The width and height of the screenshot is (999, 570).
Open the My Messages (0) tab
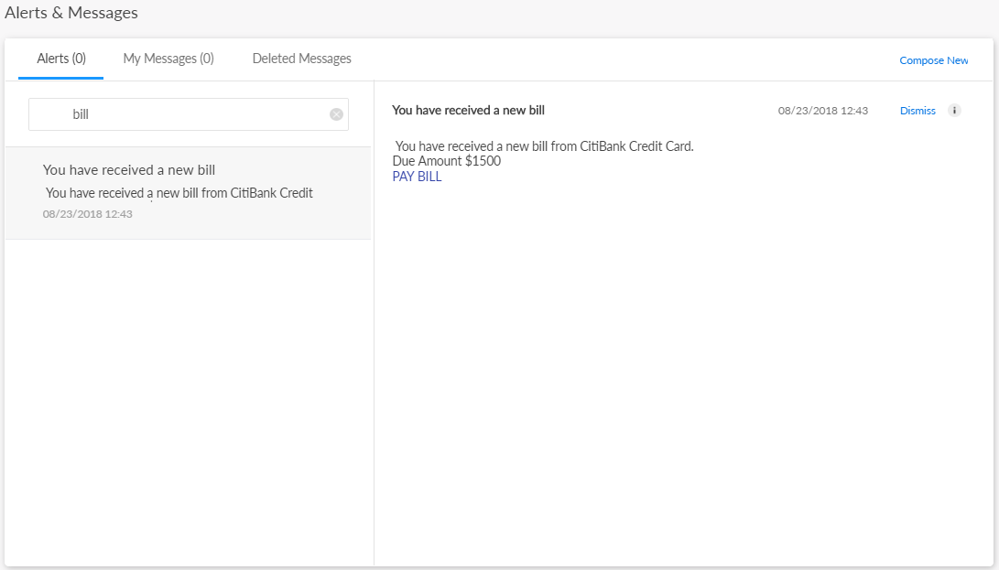tap(168, 59)
